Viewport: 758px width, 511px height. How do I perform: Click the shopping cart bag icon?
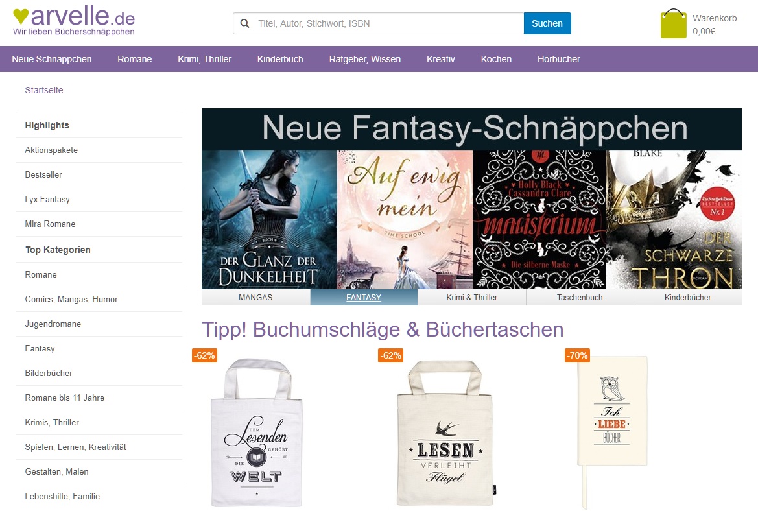click(673, 24)
